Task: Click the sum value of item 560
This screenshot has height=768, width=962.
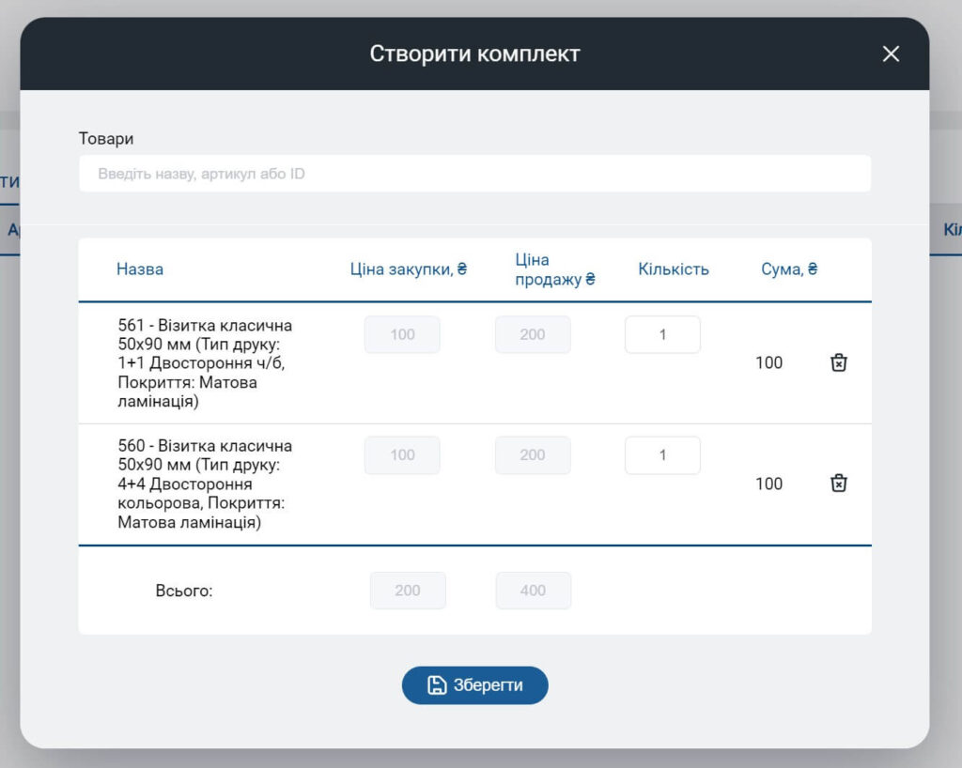Action: coord(768,484)
